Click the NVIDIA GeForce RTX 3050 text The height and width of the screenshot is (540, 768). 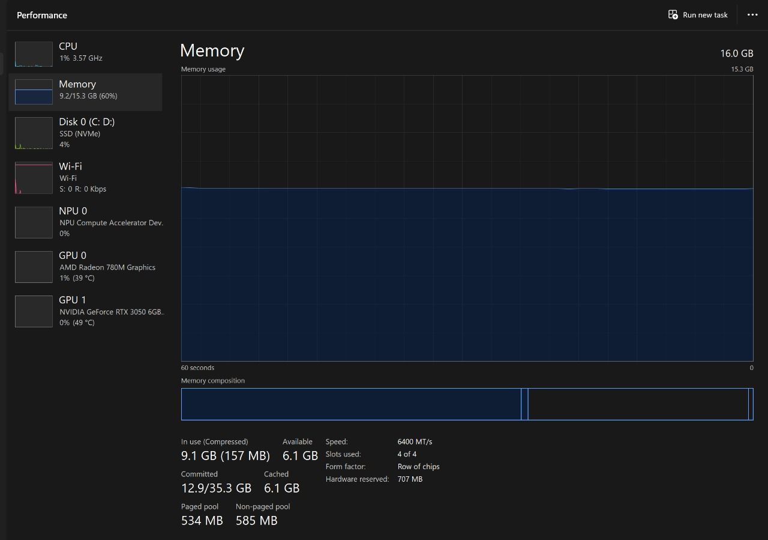pyautogui.click(x=112, y=312)
